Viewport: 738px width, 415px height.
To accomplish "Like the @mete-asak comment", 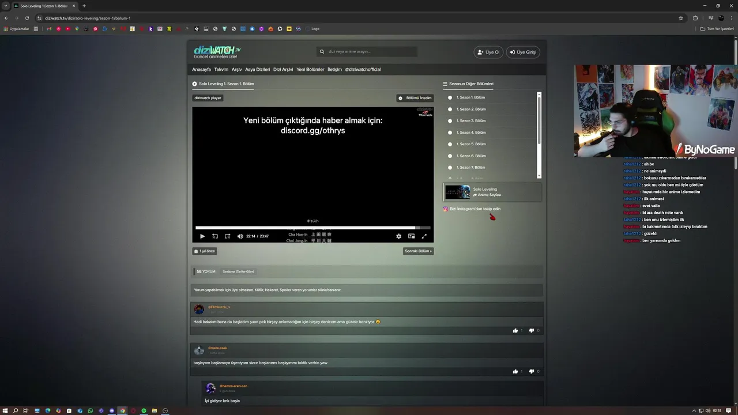I will [515, 371].
